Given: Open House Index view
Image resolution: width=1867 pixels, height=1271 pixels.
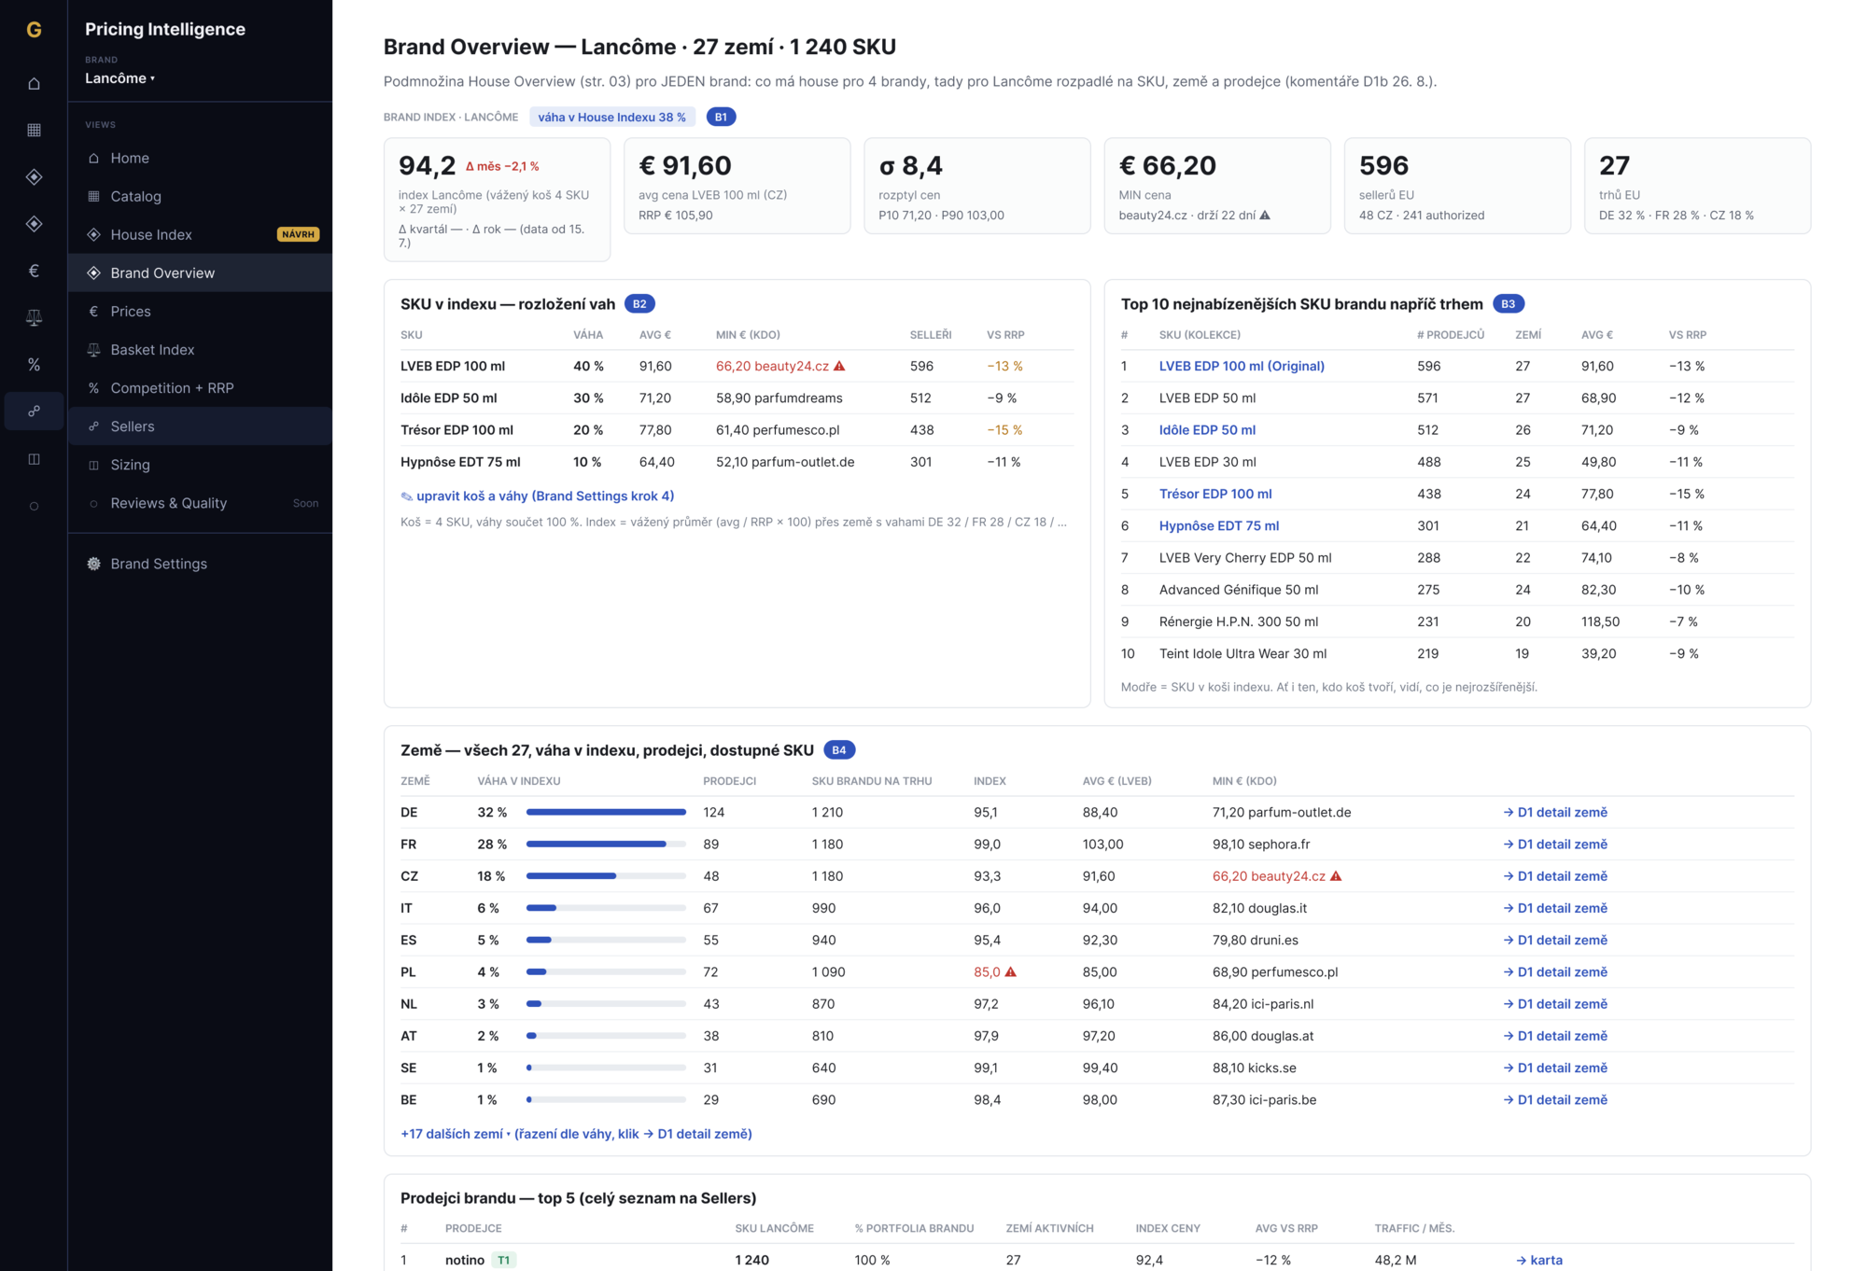Looking at the screenshot, I should (200, 234).
